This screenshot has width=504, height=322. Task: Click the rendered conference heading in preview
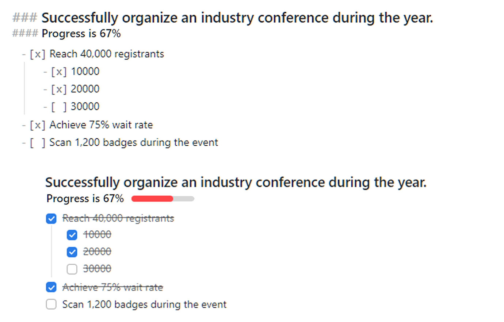tap(236, 182)
